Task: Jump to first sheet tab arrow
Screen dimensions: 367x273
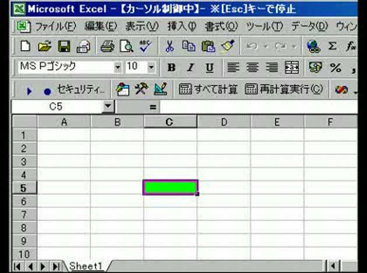Action: (x=17, y=267)
